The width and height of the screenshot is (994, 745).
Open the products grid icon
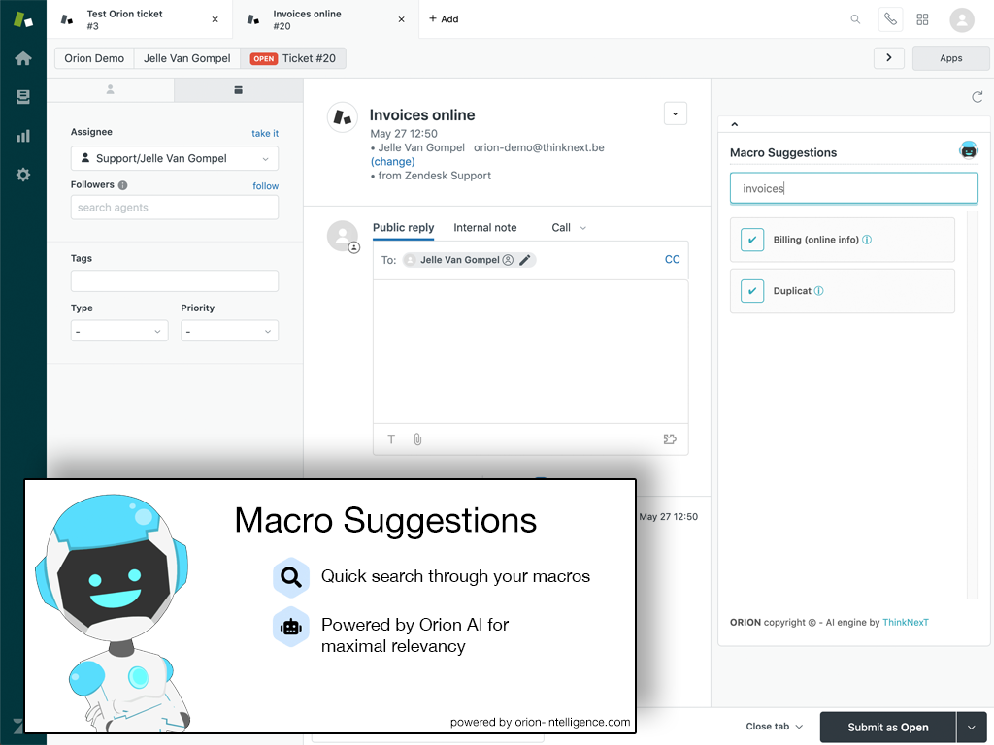922,19
